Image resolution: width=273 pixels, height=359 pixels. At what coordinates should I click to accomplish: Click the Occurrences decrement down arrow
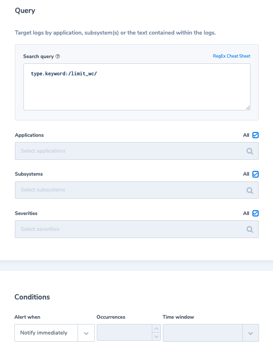coord(157,336)
